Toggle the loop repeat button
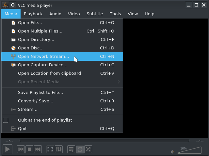This screenshot has width=209, height=156. tap(80, 149)
